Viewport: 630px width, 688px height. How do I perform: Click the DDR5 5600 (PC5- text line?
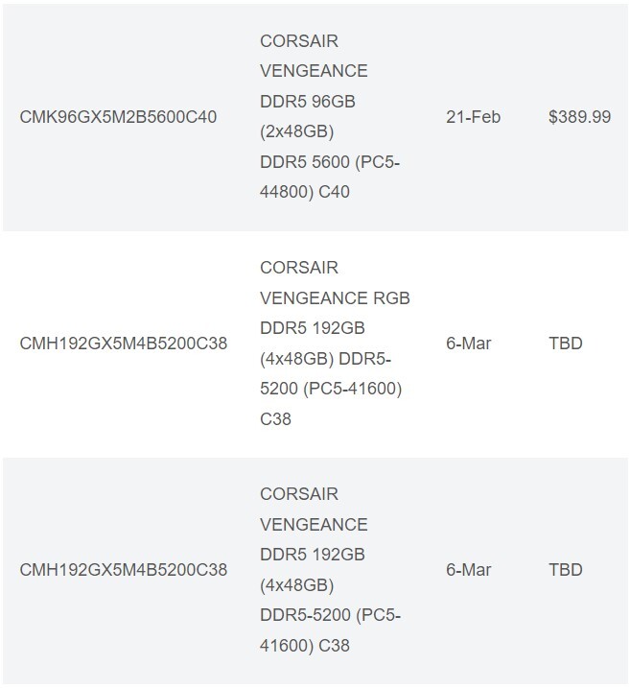330,162
